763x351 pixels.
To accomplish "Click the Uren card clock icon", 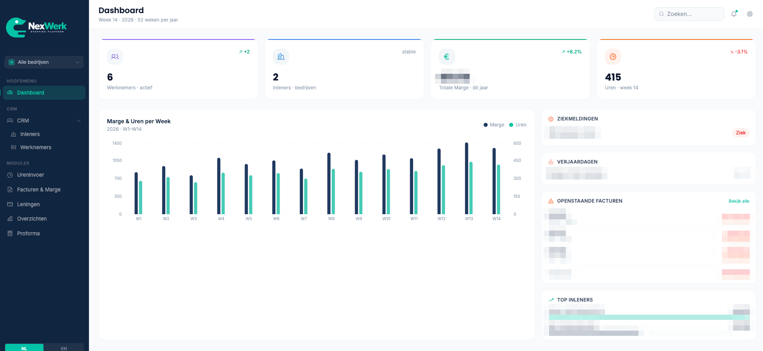I will tap(613, 57).
